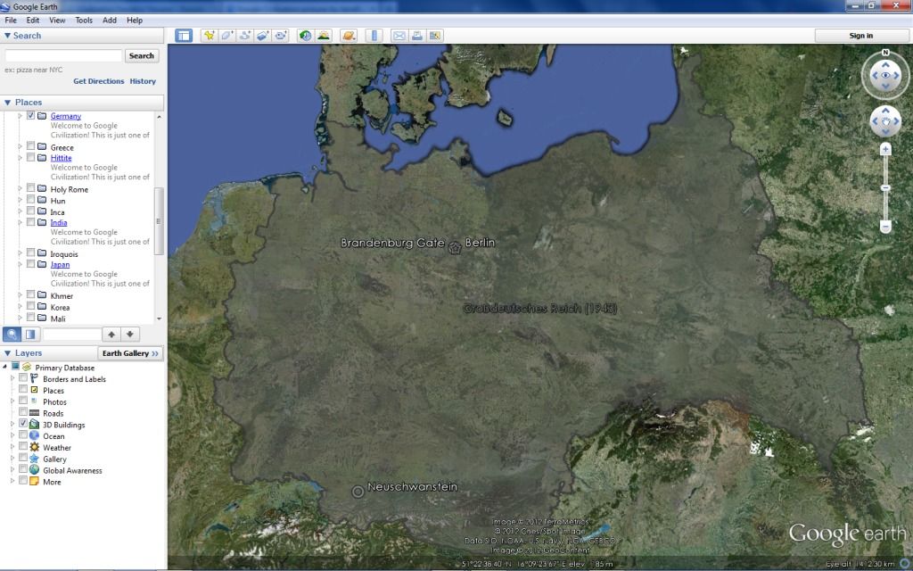Click the Places panel scrollbar thumb

coord(159,221)
